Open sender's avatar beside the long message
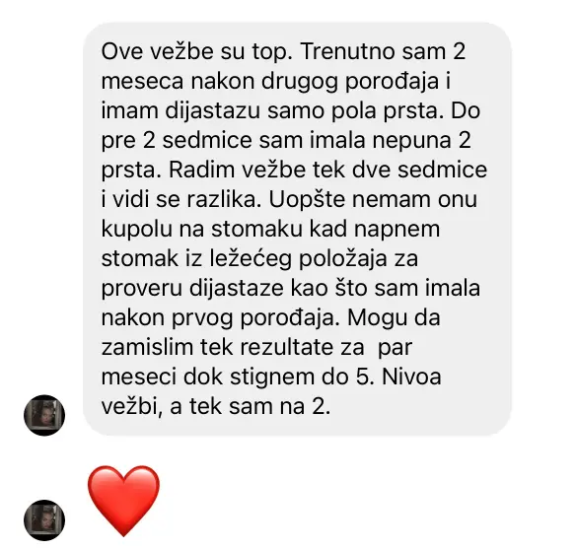Image resolution: width=577 pixels, height=550 pixels. pos(44,415)
